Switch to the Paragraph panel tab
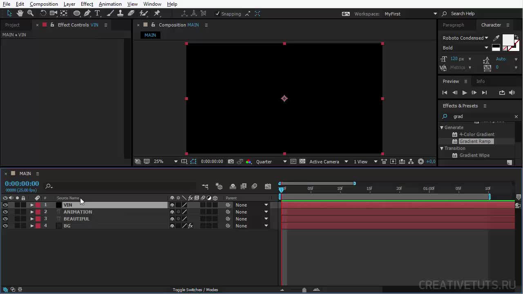Image resolution: width=523 pixels, height=294 pixels. 453,25
